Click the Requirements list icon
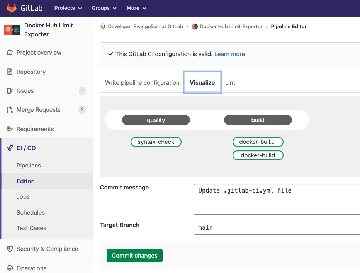The height and width of the screenshot is (273, 360). pyautogui.click(x=10, y=129)
